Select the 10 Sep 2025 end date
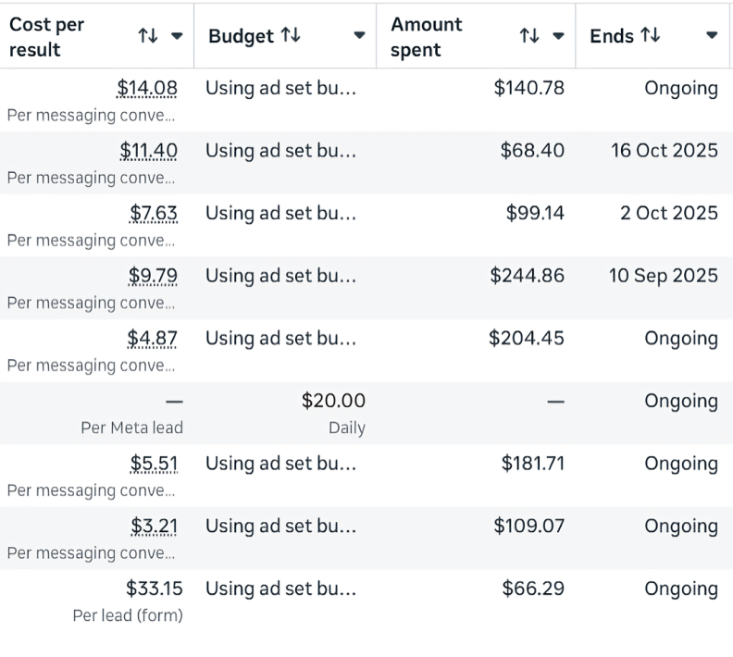This screenshot has height=657, width=733. (x=664, y=276)
